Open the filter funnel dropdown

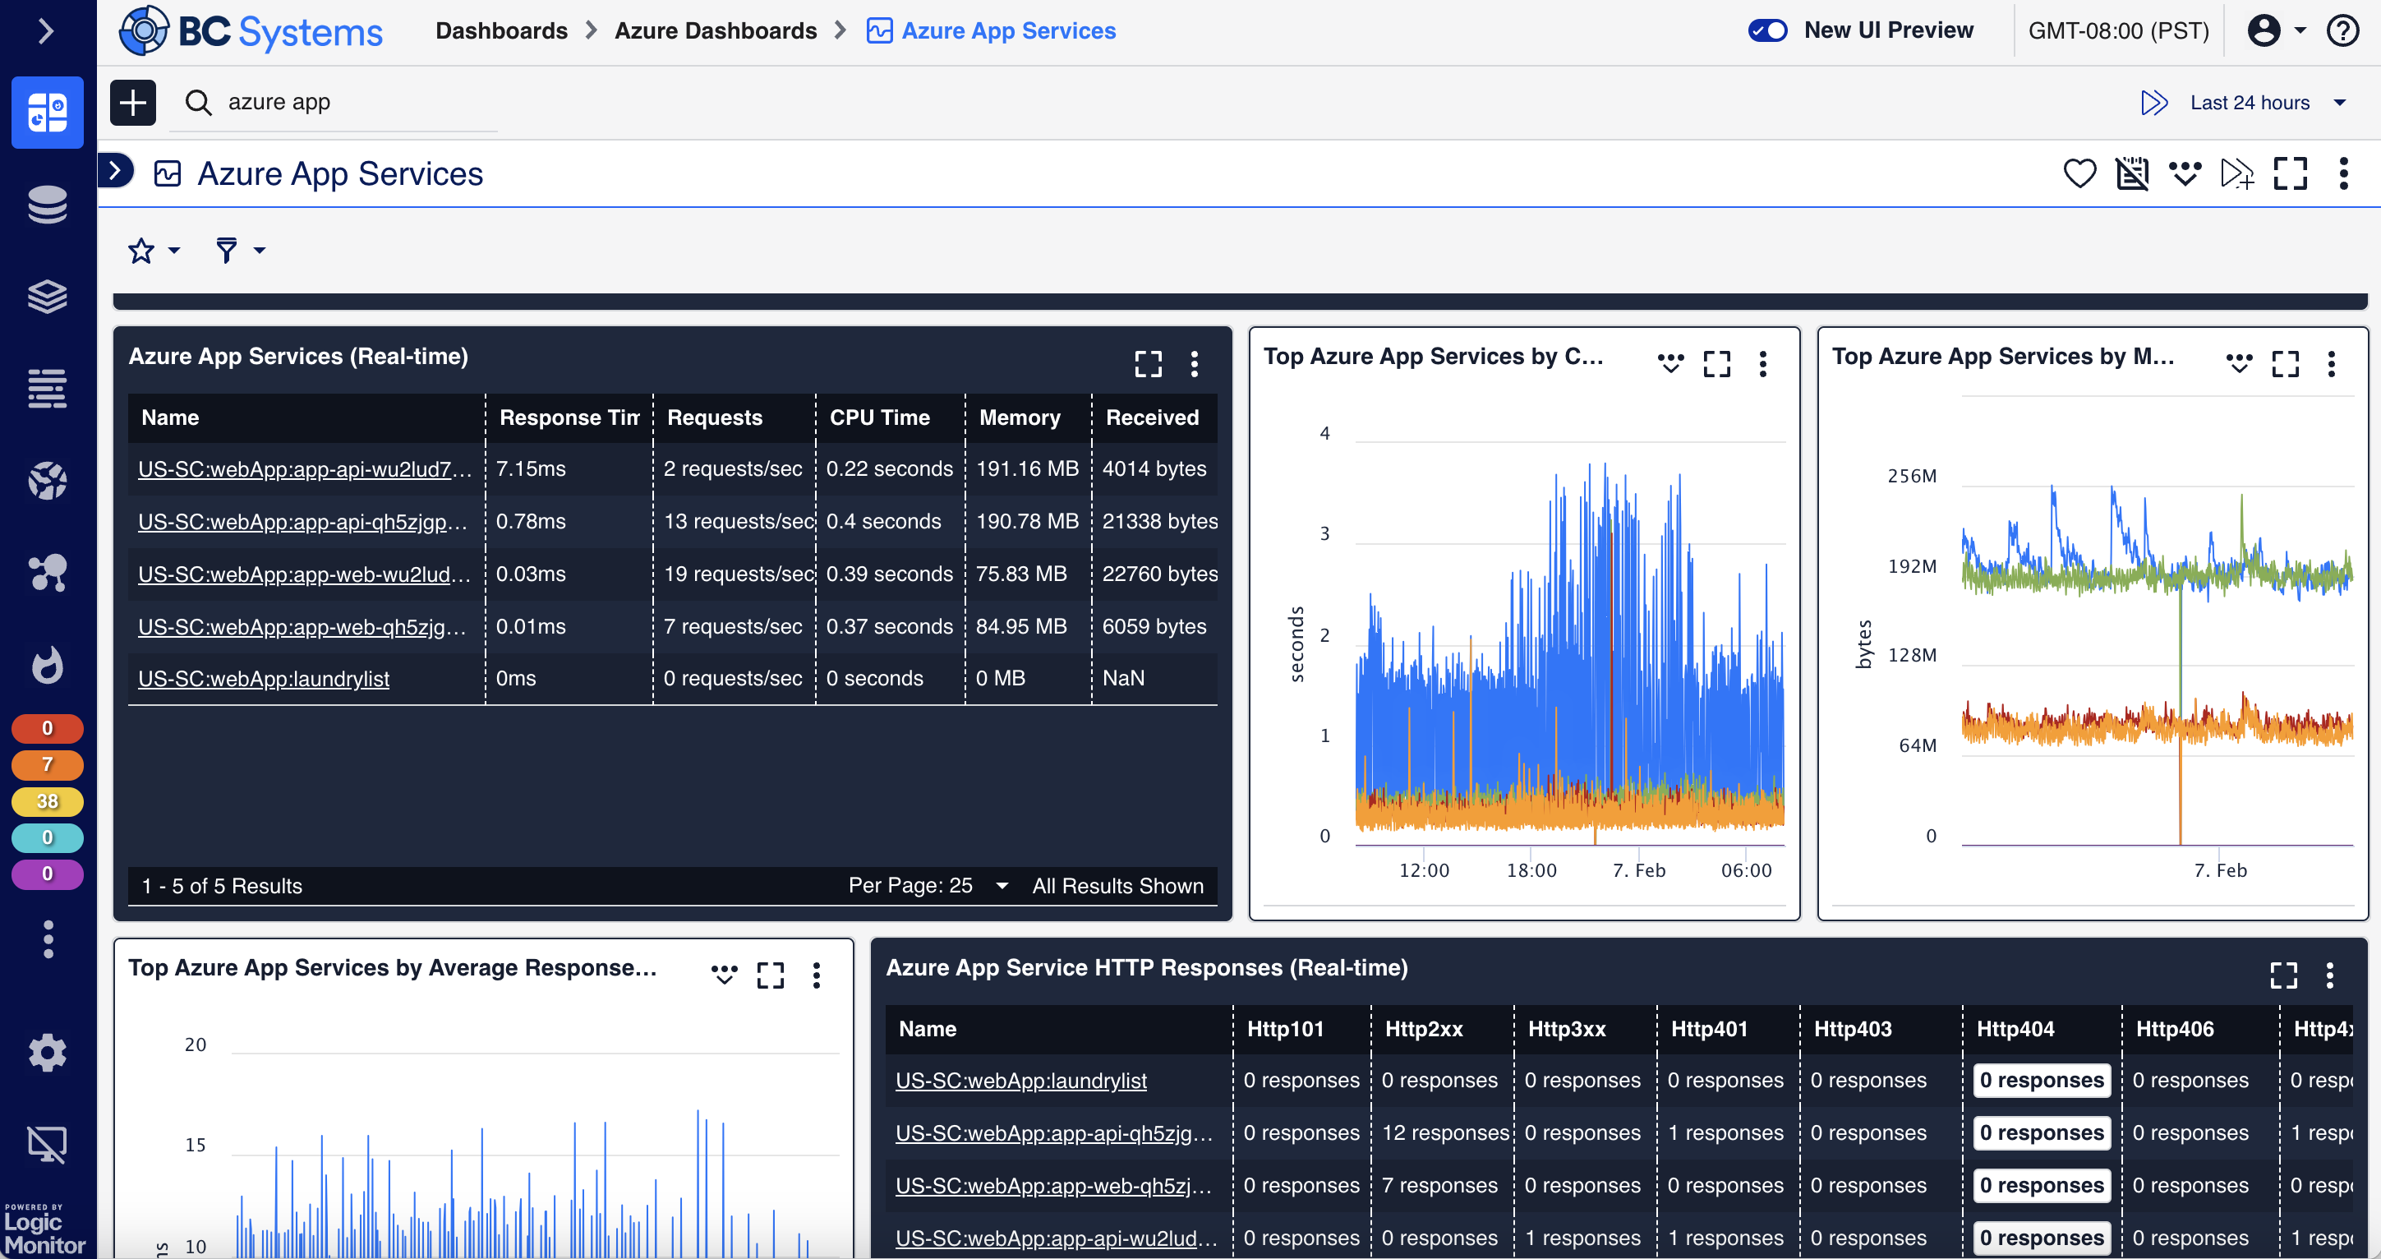pyautogui.click(x=240, y=251)
